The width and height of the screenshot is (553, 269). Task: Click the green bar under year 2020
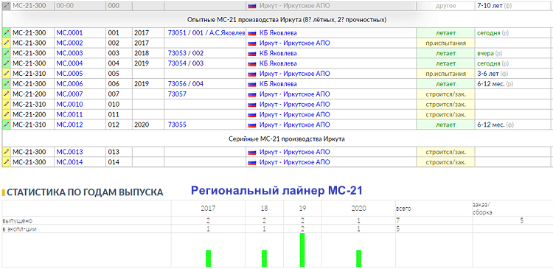358,259
